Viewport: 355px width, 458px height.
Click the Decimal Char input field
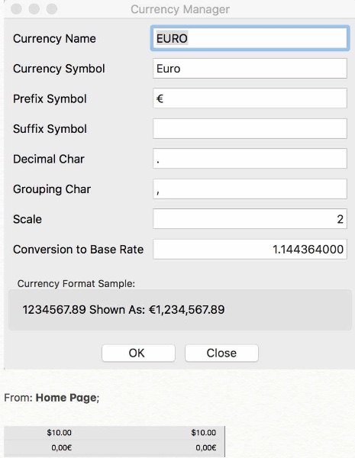click(x=250, y=159)
